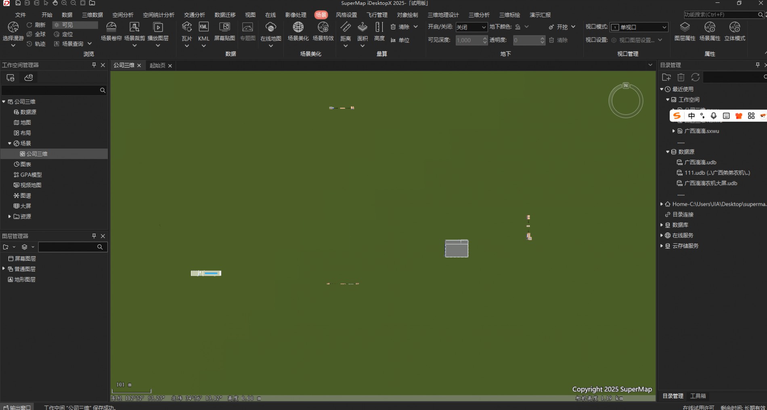Click the 场景美化 scene beautify icon
This screenshot has width=767, height=410.
point(298,27)
